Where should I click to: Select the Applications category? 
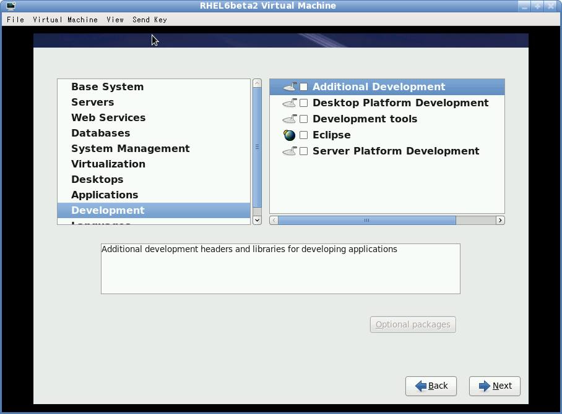coord(153,195)
